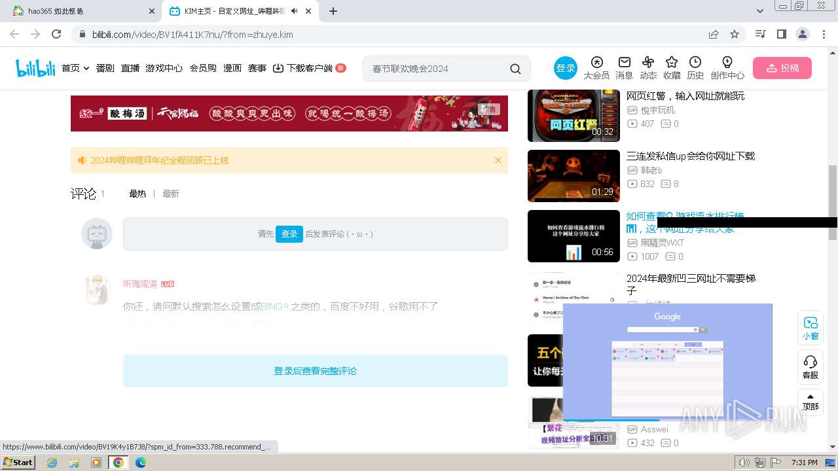
Task: Reload the page
Action: (56, 34)
